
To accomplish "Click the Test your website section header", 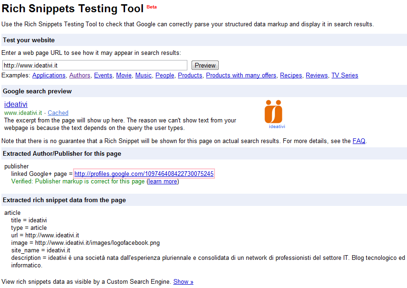I will 204,40.
